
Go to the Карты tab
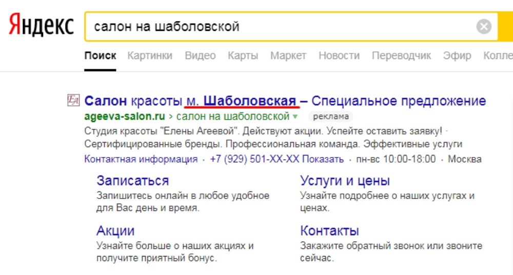pos(243,55)
